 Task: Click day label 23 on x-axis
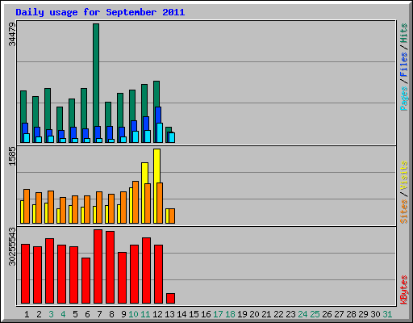click(x=290, y=314)
